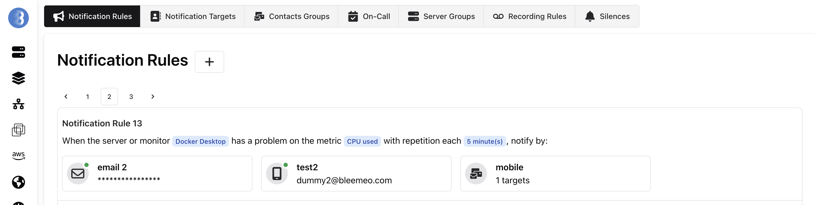Go to next page of rules

tap(153, 97)
